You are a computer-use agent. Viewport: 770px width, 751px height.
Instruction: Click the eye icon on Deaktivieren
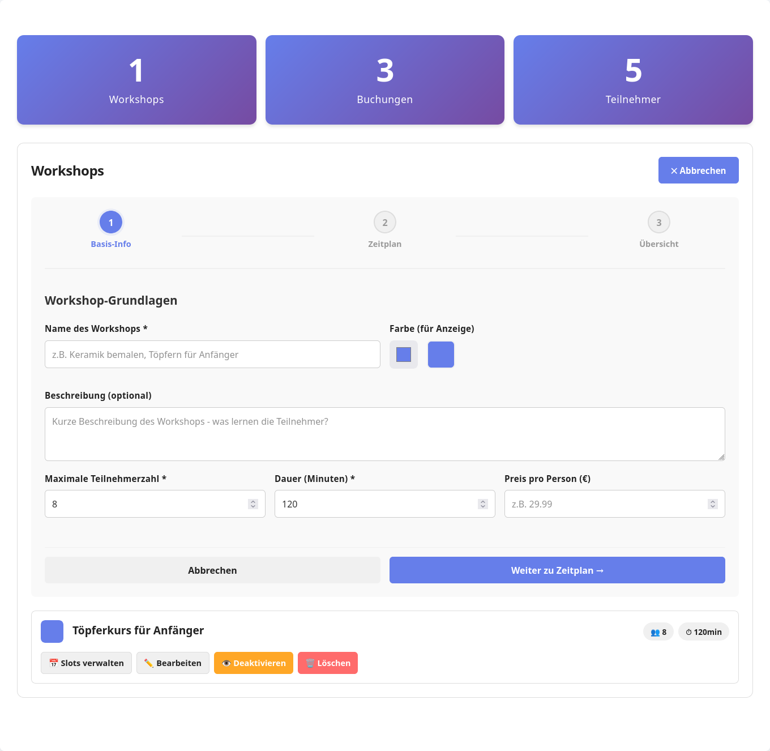(226, 663)
